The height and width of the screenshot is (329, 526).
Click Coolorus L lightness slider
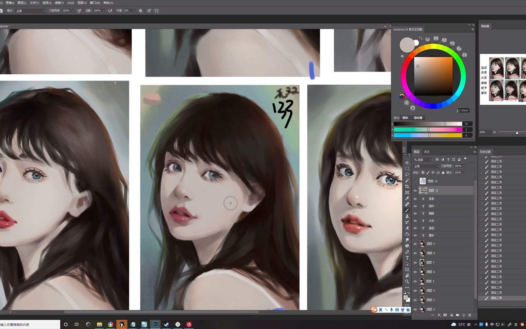[x=428, y=124]
